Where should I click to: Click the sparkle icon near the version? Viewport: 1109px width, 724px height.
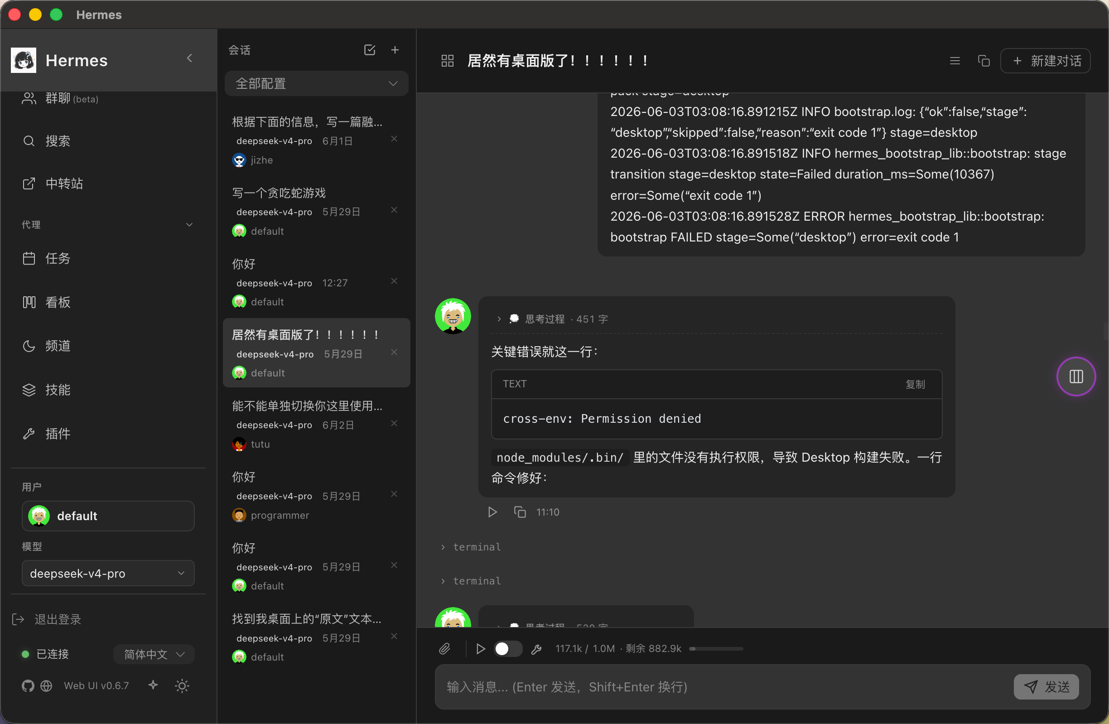pyautogui.click(x=153, y=685)
